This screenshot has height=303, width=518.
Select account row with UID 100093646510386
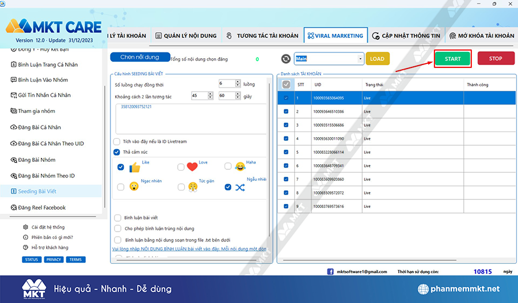click(x=397, y=112)
